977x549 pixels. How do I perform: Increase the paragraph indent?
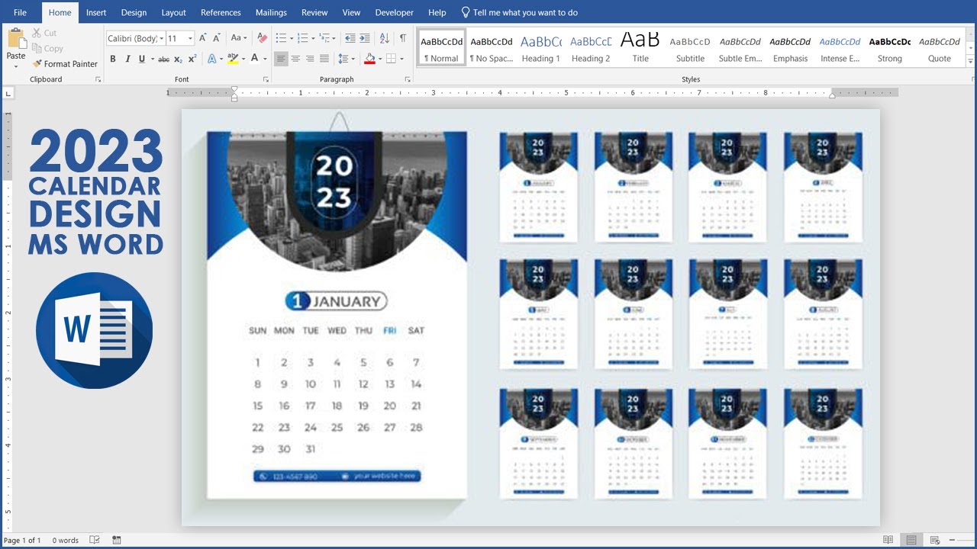tap(364, 38)
